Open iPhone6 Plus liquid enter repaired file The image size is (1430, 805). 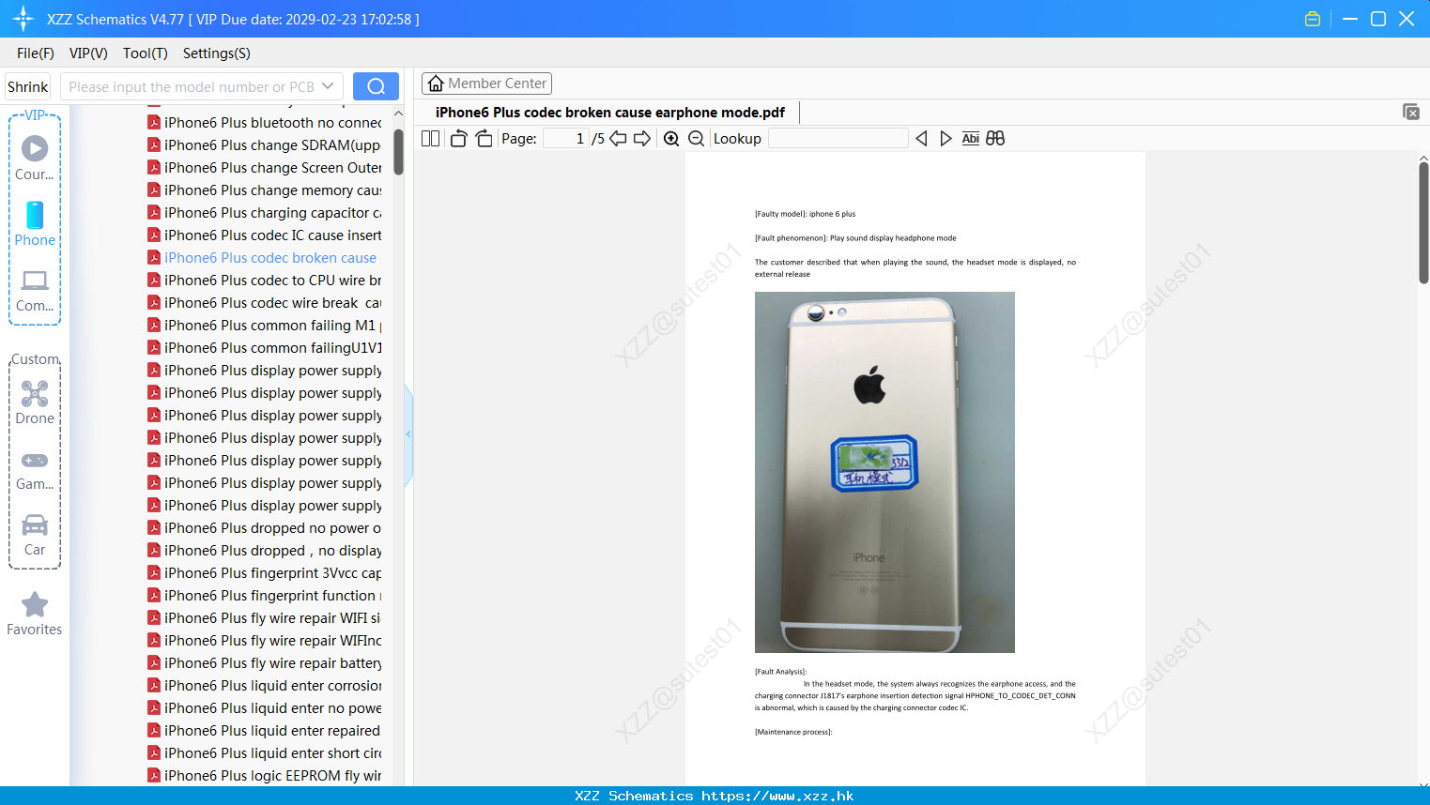[x=265, y=731]
